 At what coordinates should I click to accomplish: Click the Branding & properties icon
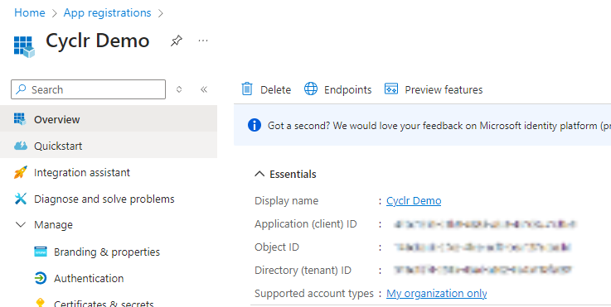(41, 252)
